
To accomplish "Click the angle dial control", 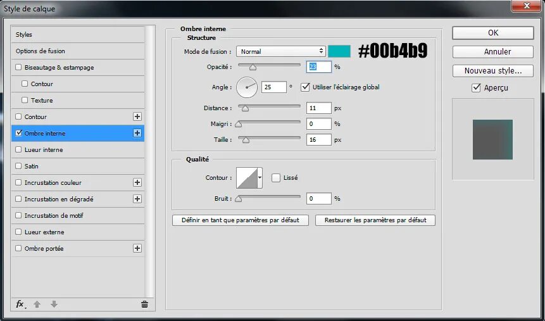I will [x=247, y=87].
